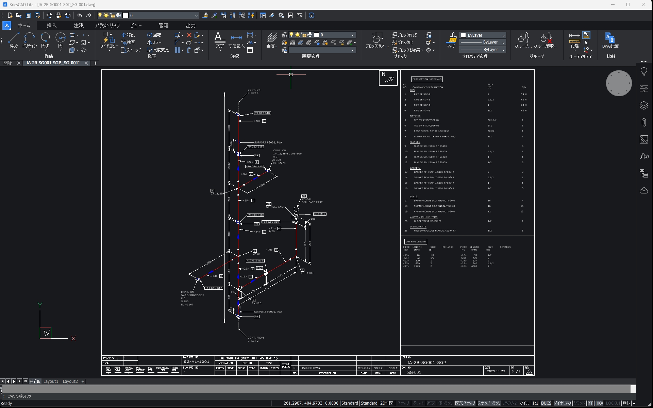This screenshot has height=408, width=653.
Task: Click the DWG比較 button
Action: (x=610, y=41)
